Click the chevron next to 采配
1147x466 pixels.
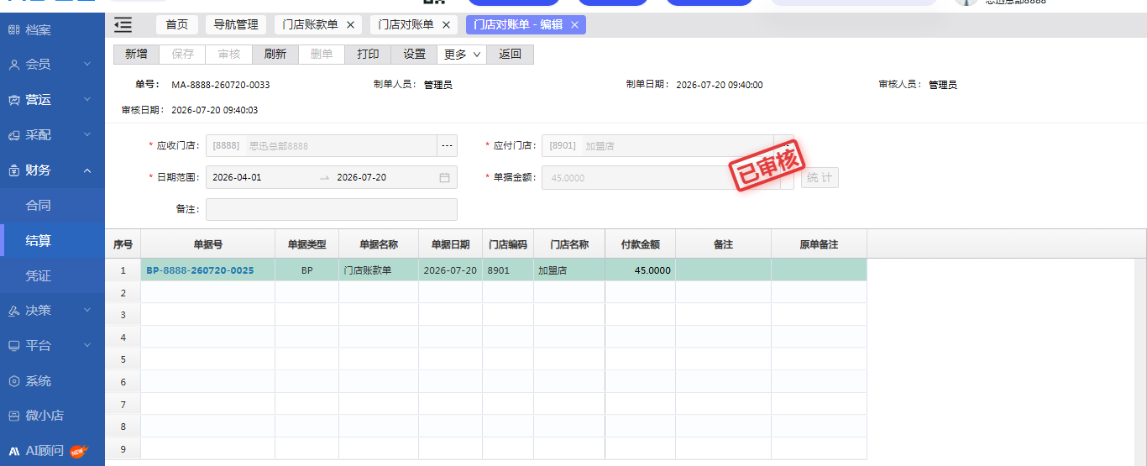[x=87, y=135]
